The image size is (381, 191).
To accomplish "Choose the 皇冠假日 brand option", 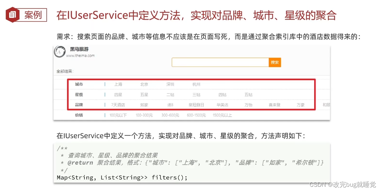I will tap(196, 105).
